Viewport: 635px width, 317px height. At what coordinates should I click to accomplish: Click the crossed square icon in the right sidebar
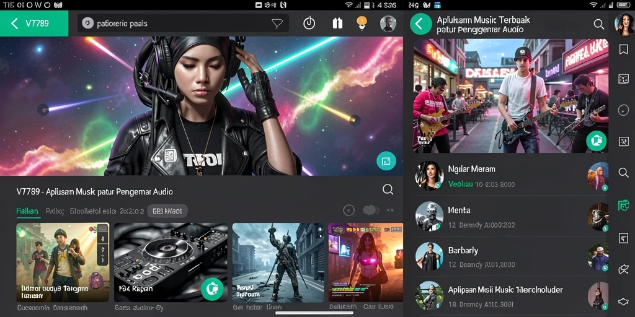[x=624, y=141]
